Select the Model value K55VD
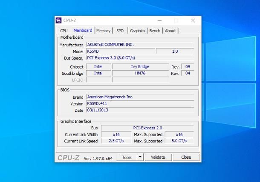 [121, 51]
